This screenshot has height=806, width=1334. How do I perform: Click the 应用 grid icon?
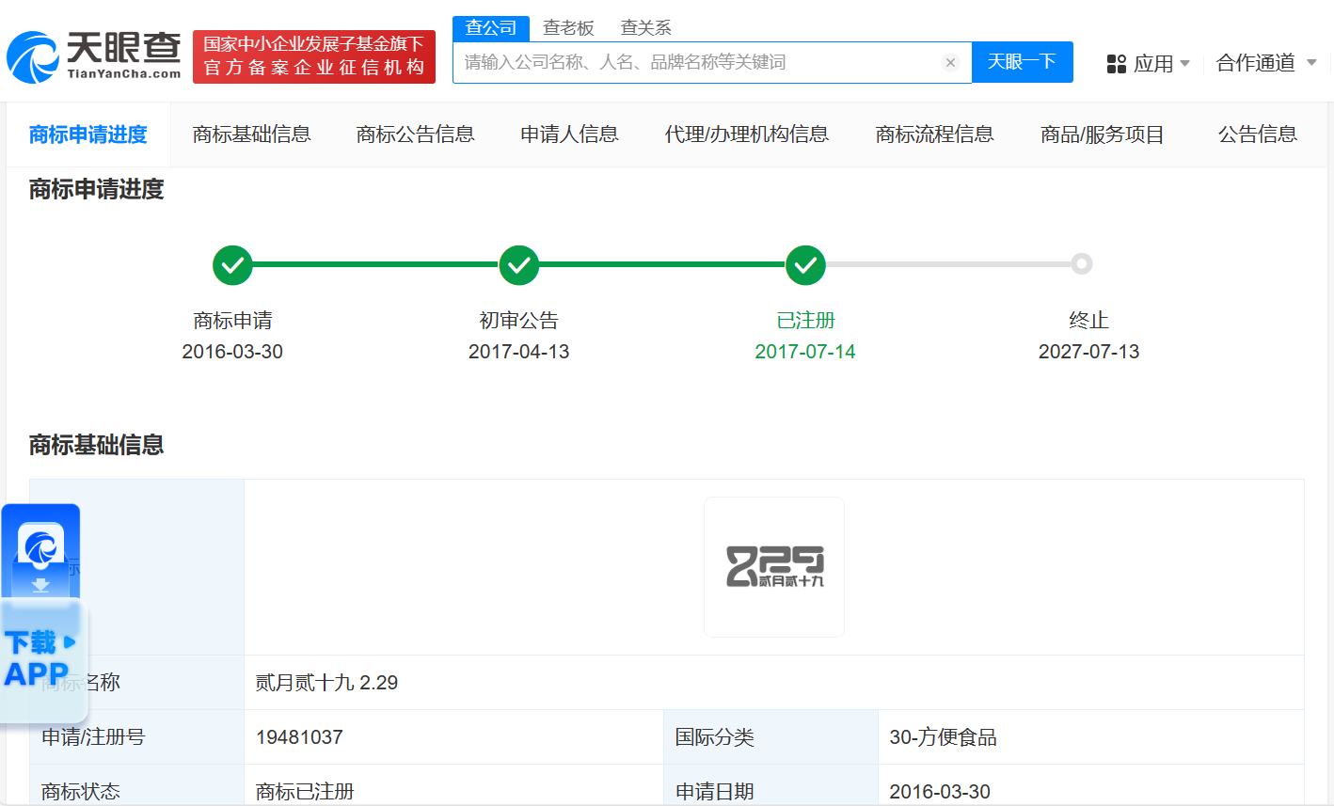[1117, 64]
